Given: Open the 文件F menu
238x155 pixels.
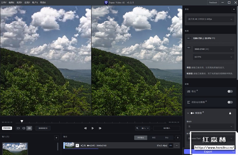Looking at the screenshot, I should click(x=4, y=3).
